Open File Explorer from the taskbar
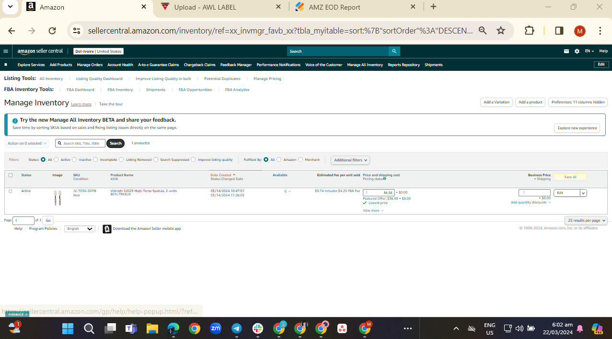612x339 pixels. click(x=152, y=328)
